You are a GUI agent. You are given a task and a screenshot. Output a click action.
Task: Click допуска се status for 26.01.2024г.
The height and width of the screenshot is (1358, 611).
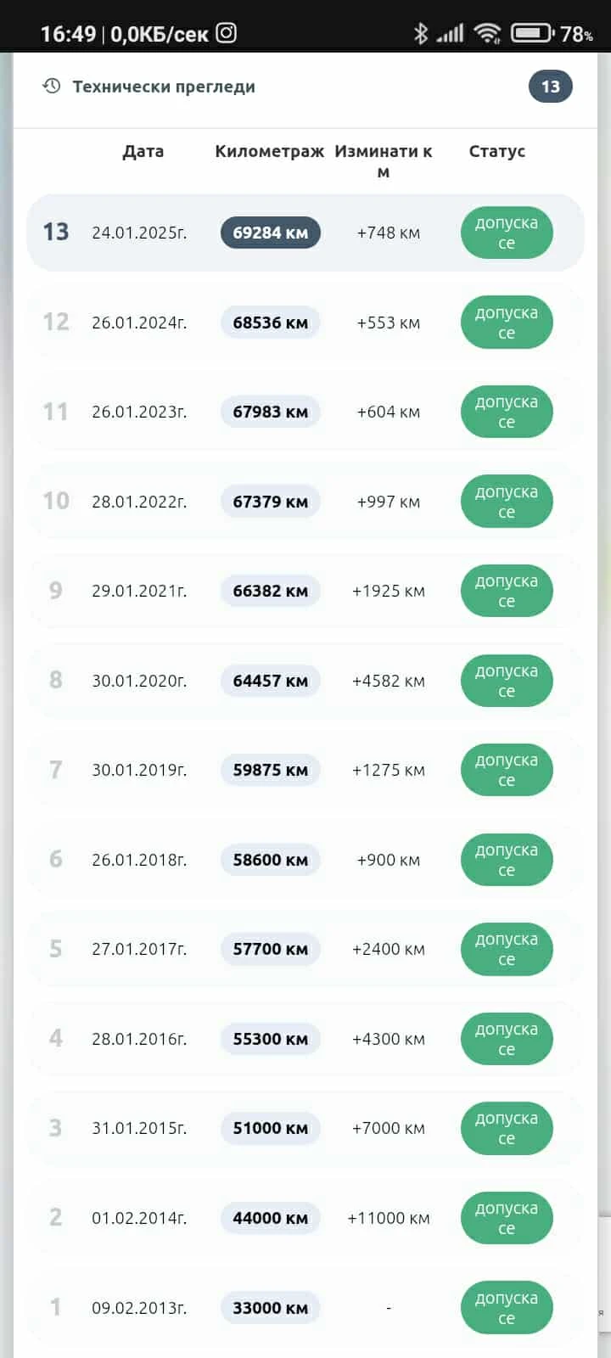[x=507, y=323]
